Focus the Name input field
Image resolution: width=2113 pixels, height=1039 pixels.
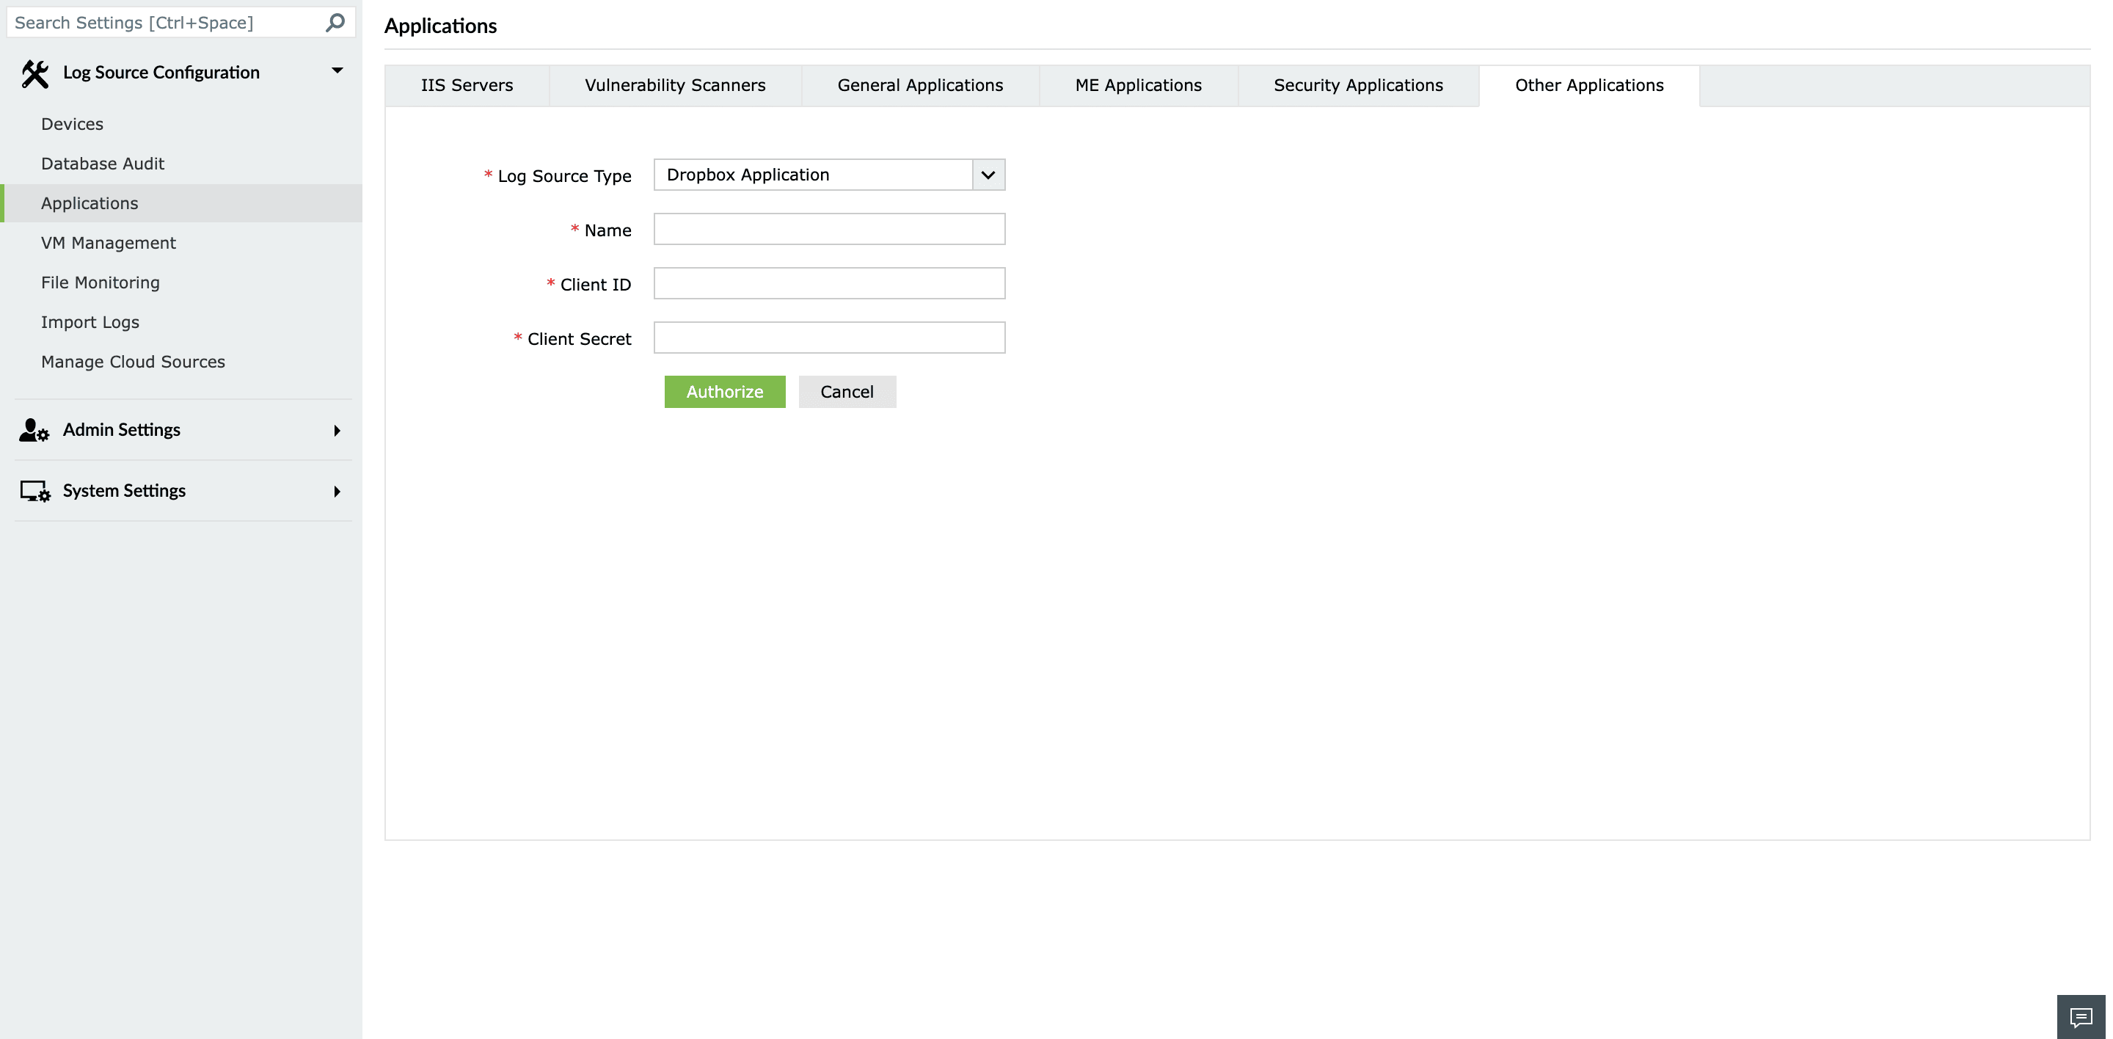tap(828, 230)
